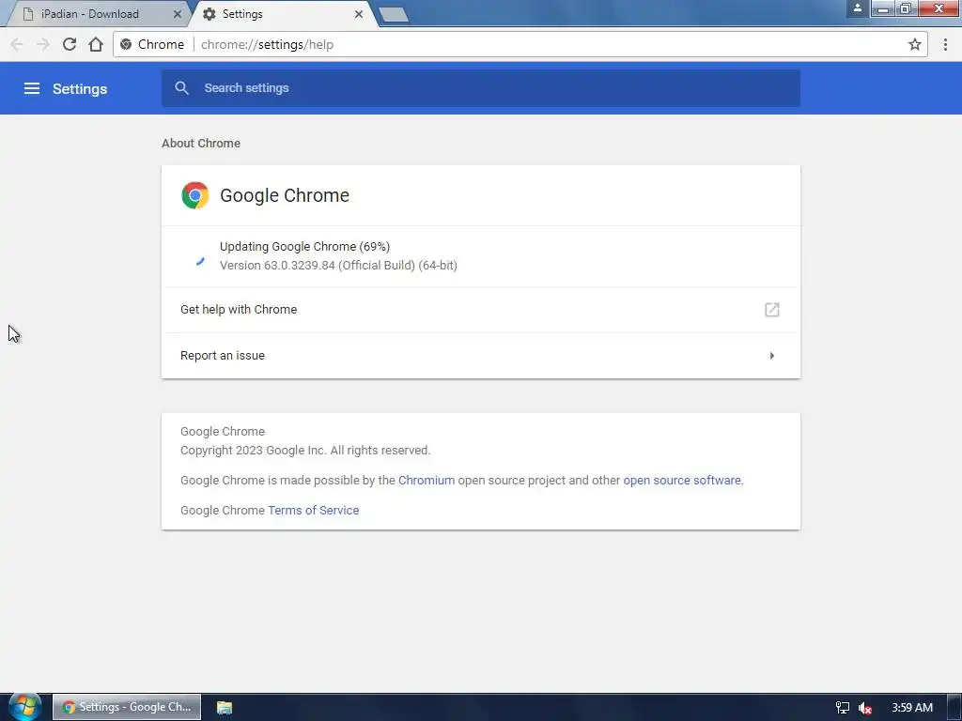The height and width of the screenshot is (721, 962).
Task: Close the Settings tab
Action: (359, 13)
